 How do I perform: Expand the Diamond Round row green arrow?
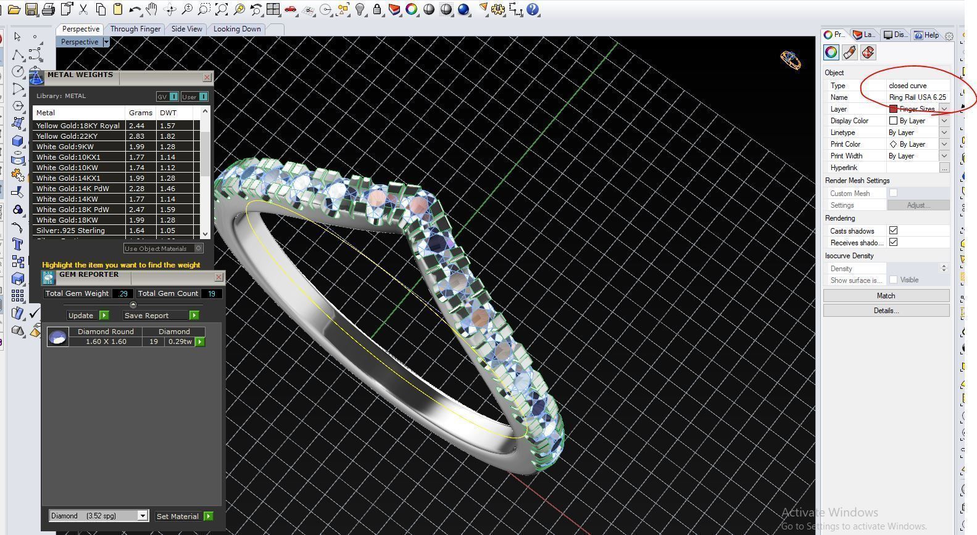199,341
